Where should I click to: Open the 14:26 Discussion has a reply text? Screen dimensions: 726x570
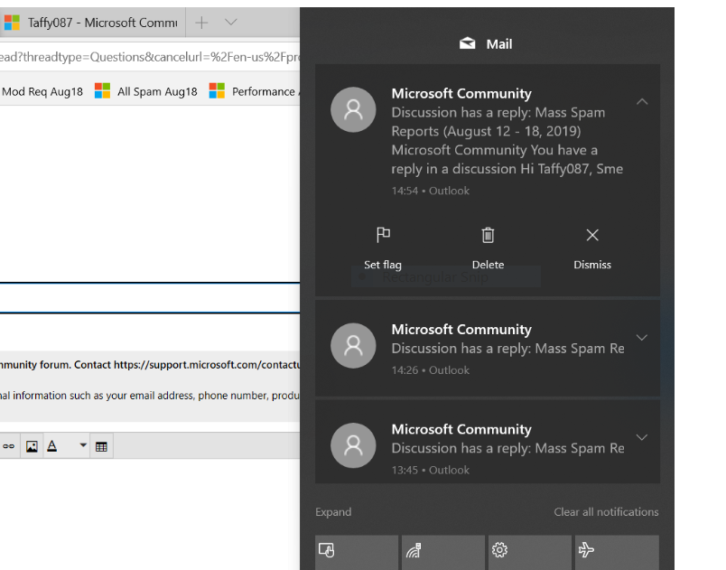(x=507, y=348)
